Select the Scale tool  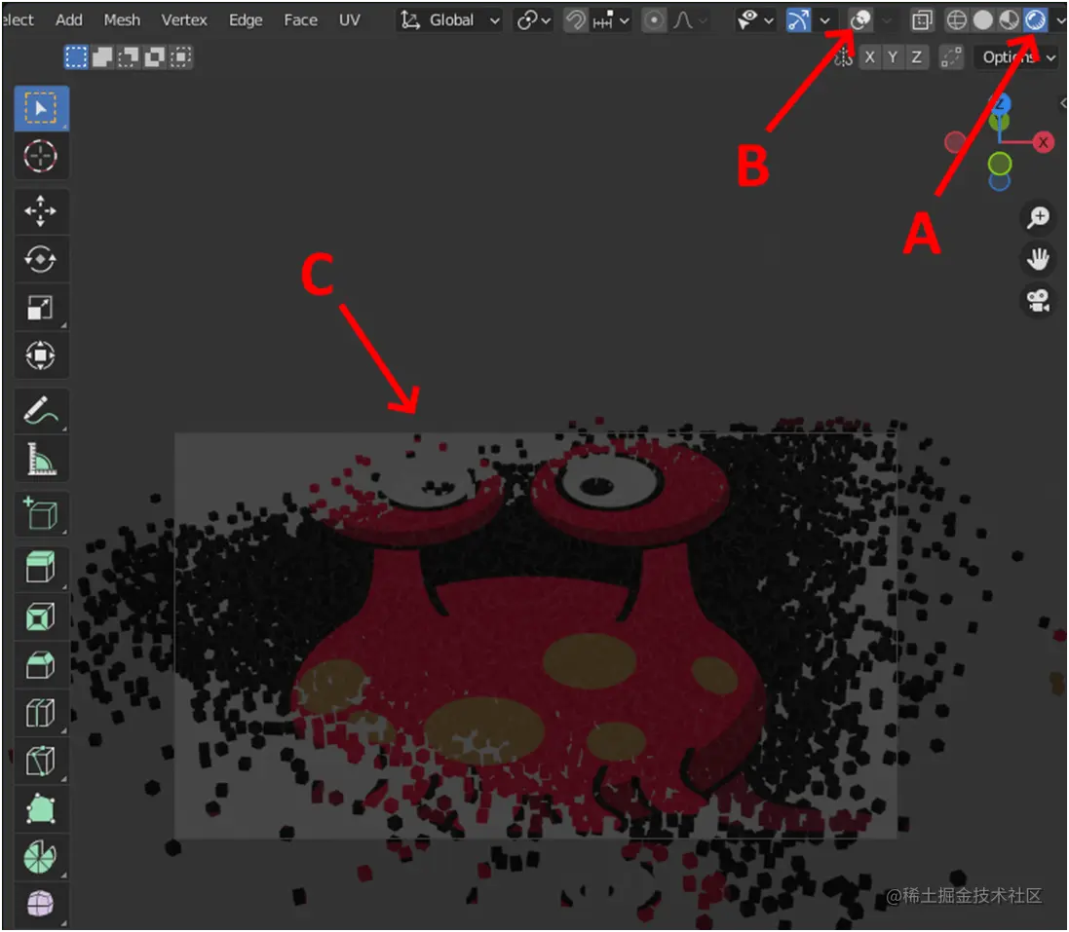coord(41,307)
